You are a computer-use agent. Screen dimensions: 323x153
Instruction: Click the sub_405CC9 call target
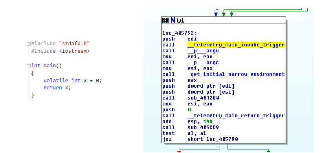tap(203, 127)
